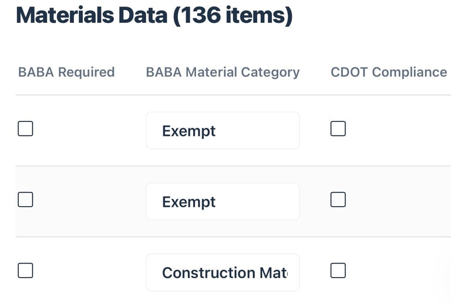The height and width of the screenshot is (304, 451).
Task: Sort by the BABA Required column header
Action: click(x=66, y=72)
